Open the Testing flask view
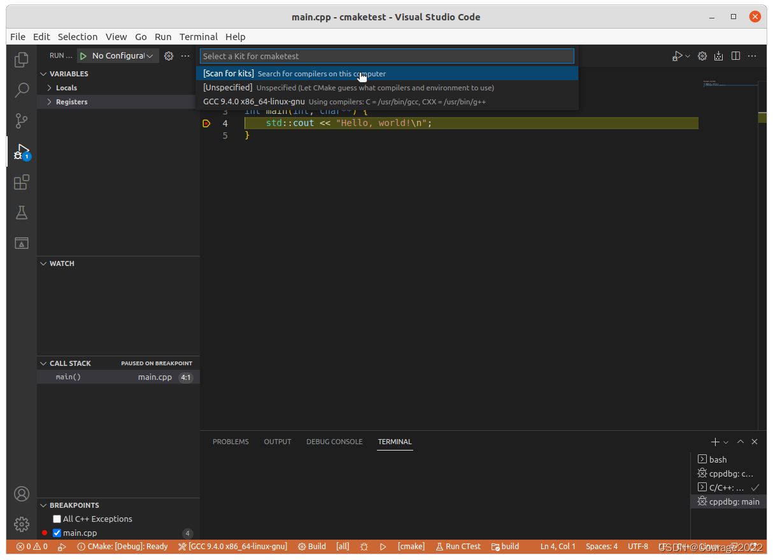 pos(22,213)
